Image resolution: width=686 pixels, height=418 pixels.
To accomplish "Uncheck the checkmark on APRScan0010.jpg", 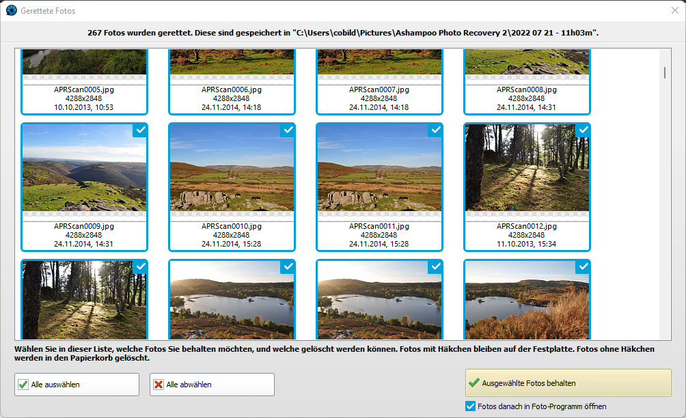I will click(288, 130).
